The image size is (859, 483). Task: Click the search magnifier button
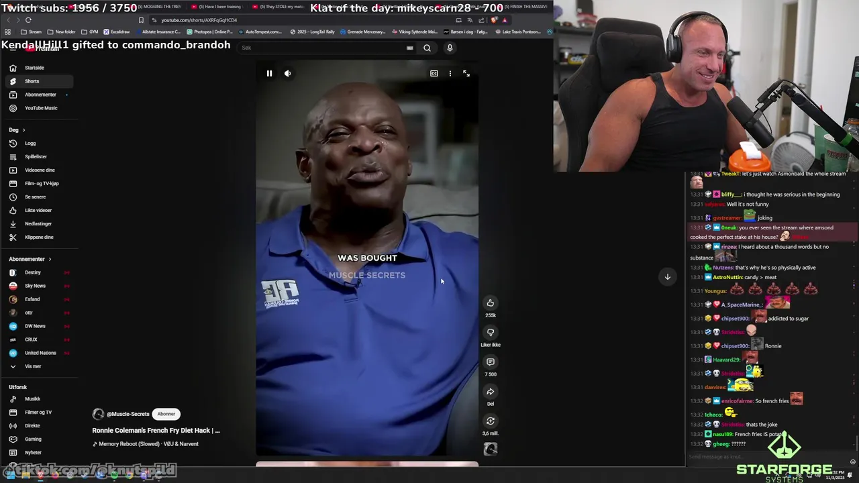pos(427,48)
